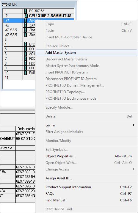Click Open Object With... entry
The height and width of the screenshot is (213, 138).
click(x=87, y=163)
